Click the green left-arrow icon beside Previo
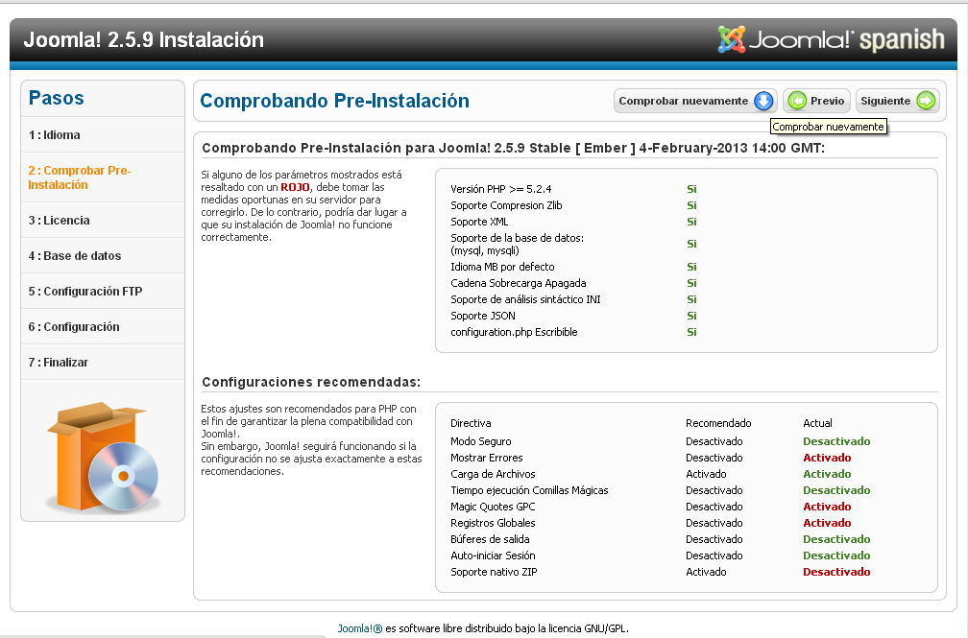Image resolution: width=968 pixels, height=638 pixels. (798, 101)
